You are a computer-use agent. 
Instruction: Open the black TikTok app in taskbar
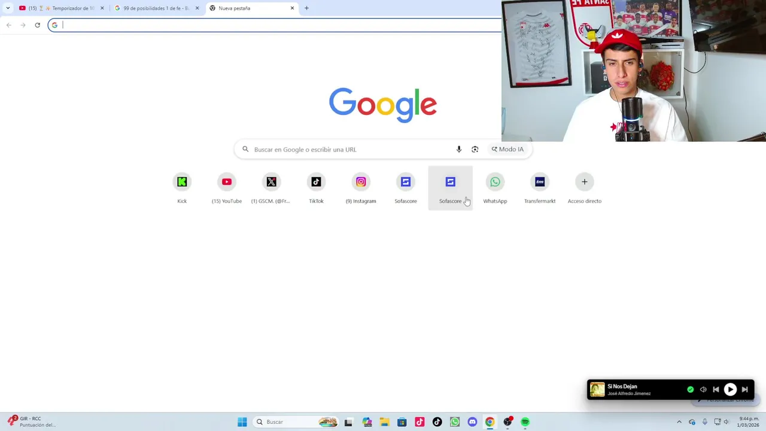(437, 422)
